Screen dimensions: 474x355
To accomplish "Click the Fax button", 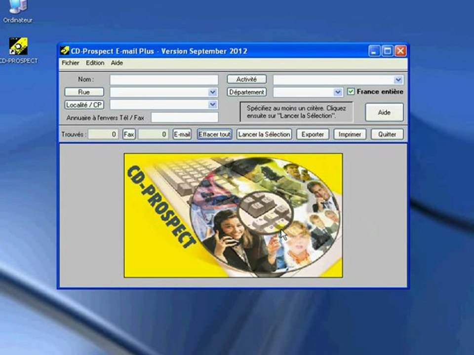I will [x=129, y=134].
